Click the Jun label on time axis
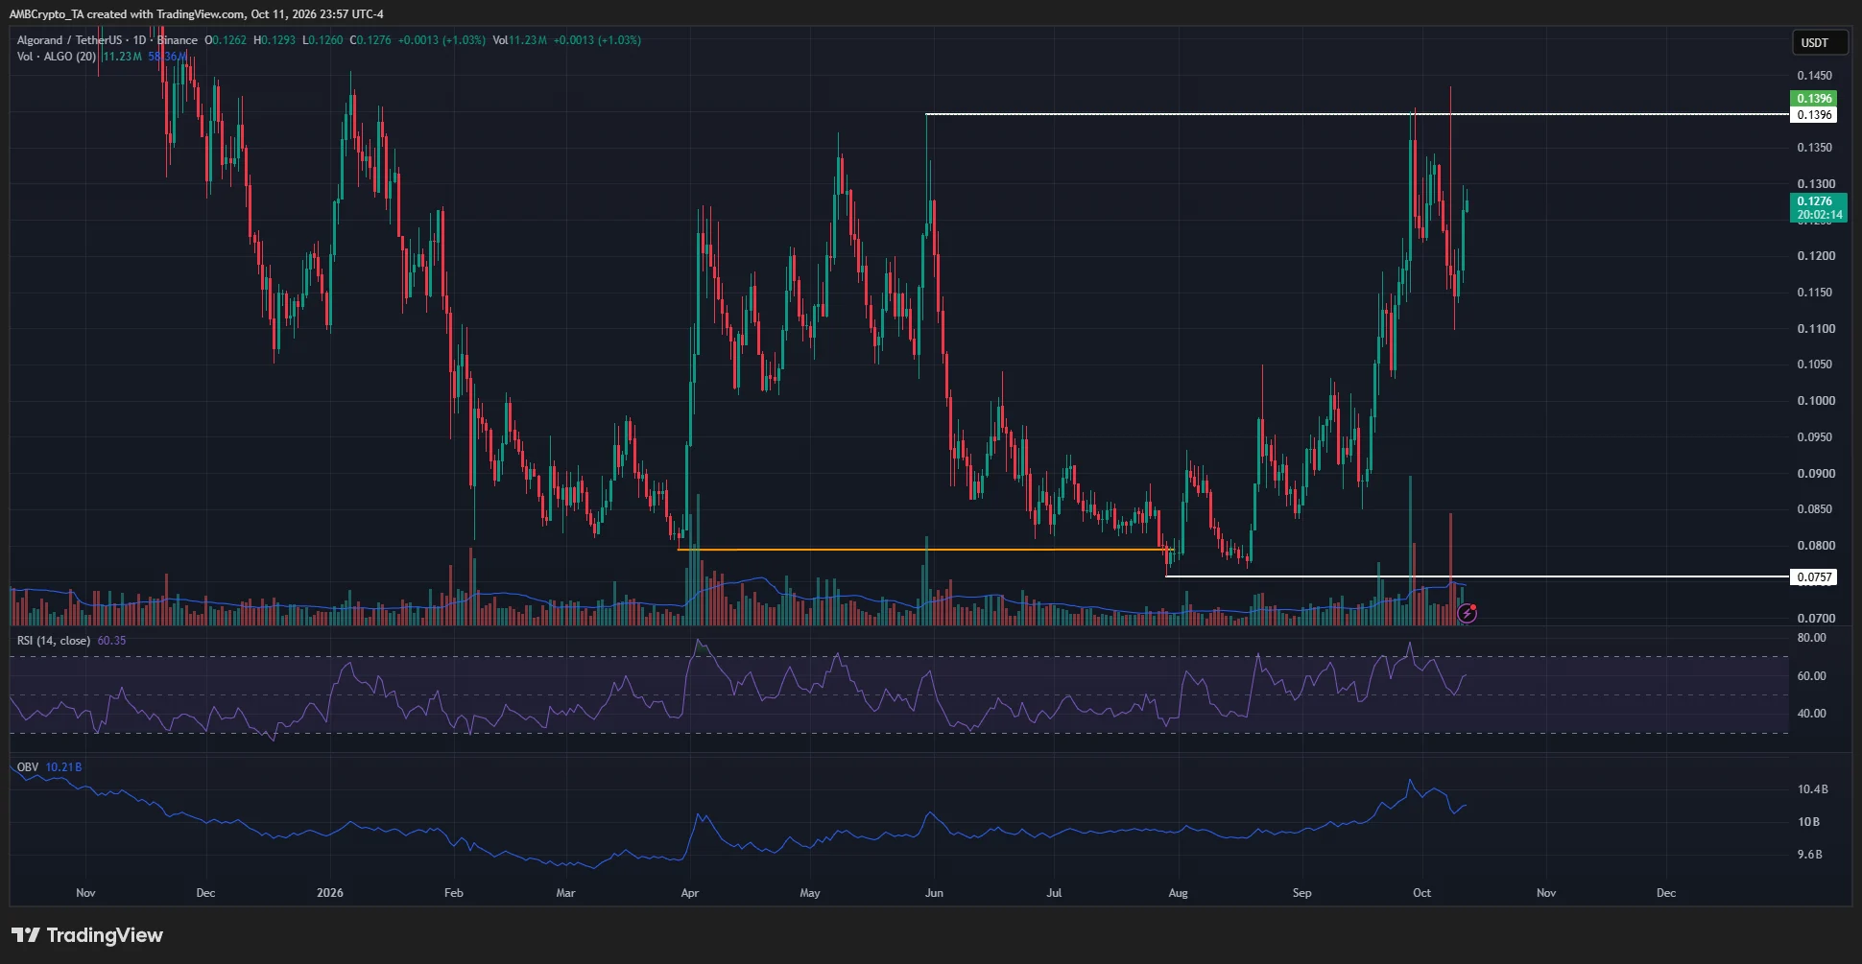1862x964 pixels. click(x=934, y=893)
